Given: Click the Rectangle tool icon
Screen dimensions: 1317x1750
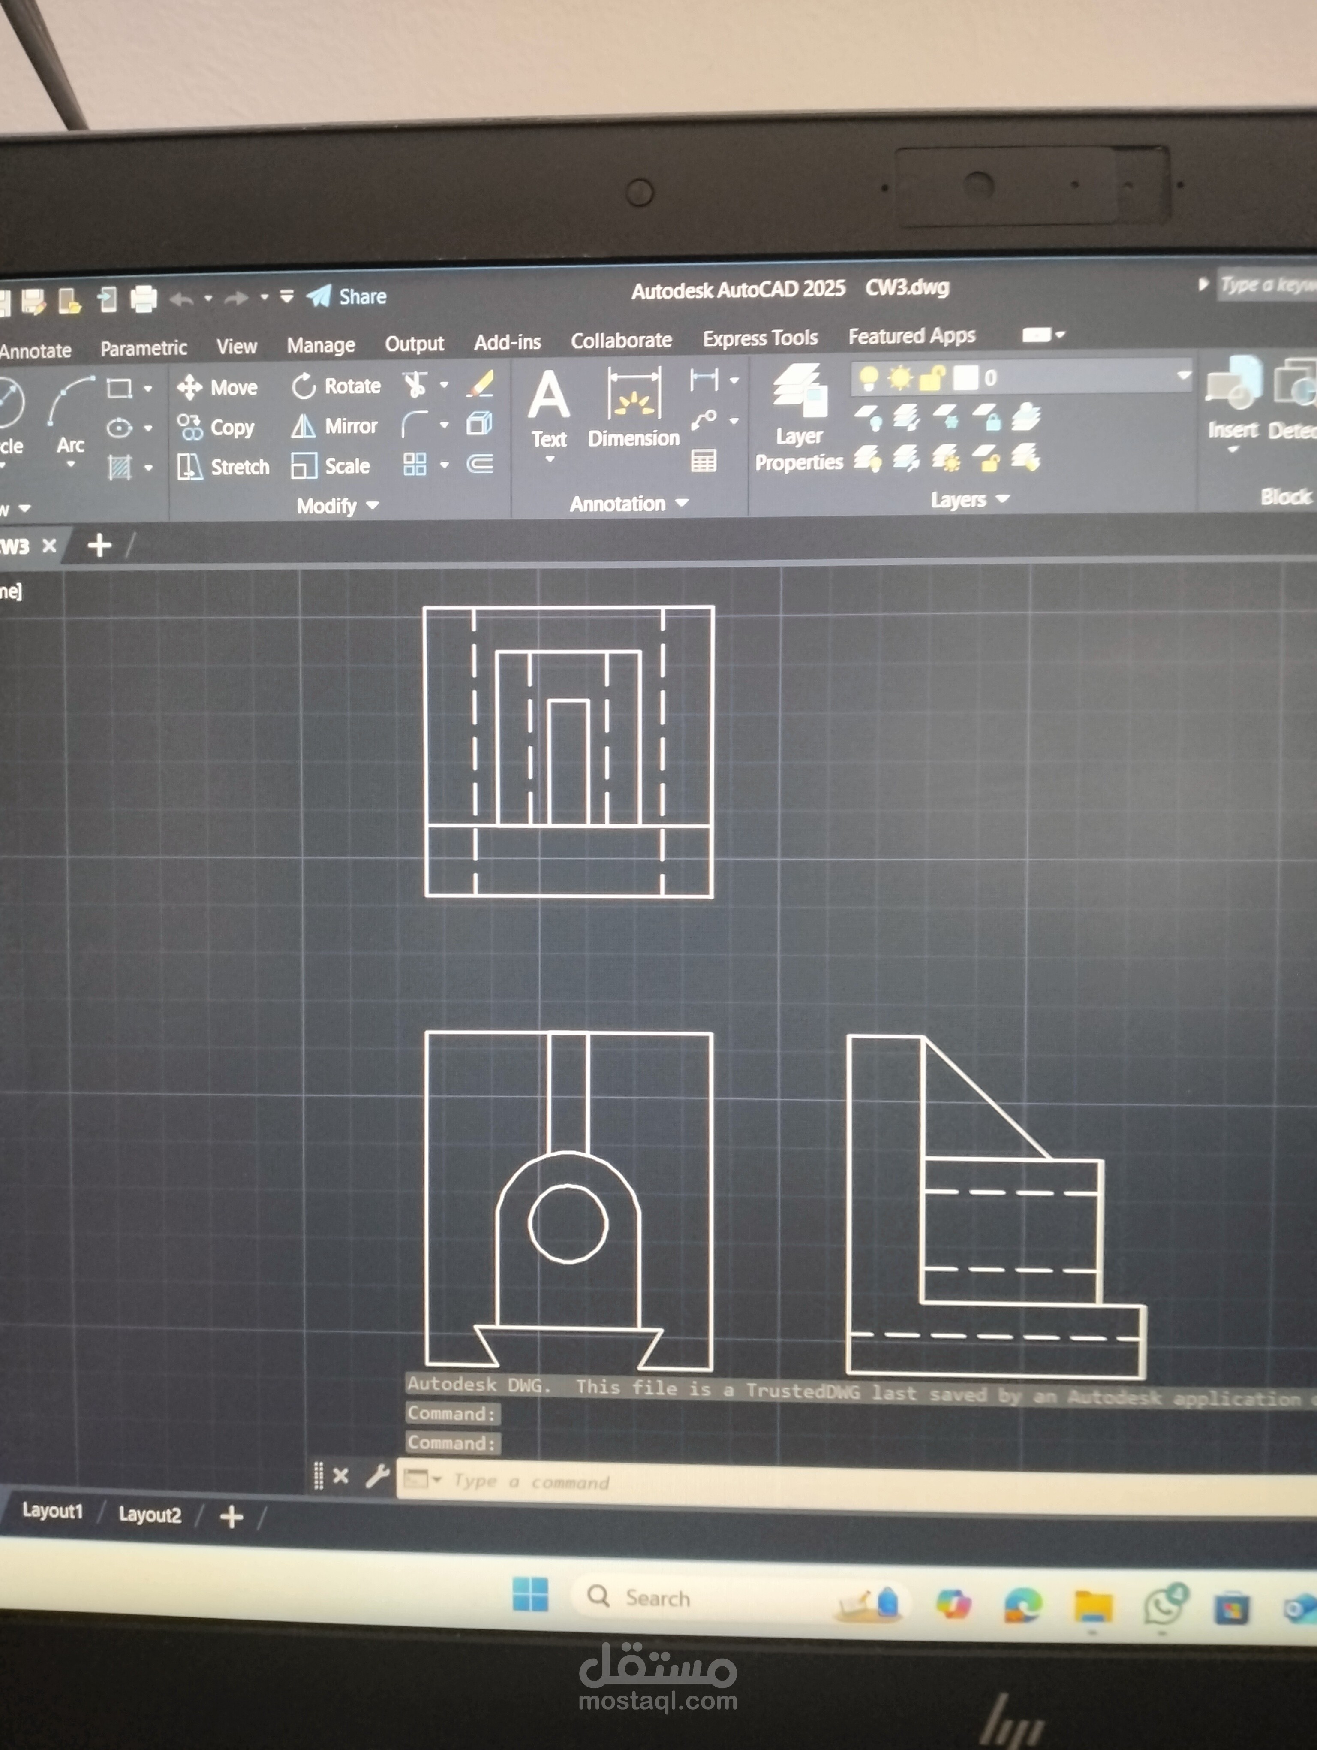Looking at the screenshot, I should pos(119,388).
